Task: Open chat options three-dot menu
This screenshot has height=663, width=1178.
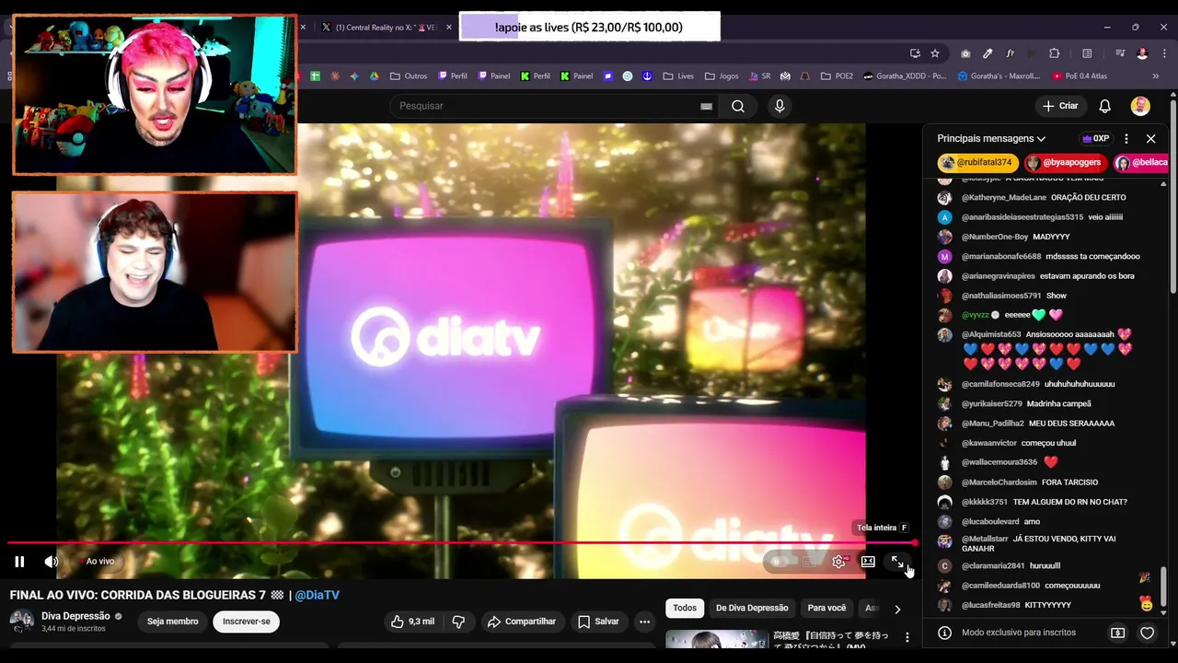Action: point(1126,138)
